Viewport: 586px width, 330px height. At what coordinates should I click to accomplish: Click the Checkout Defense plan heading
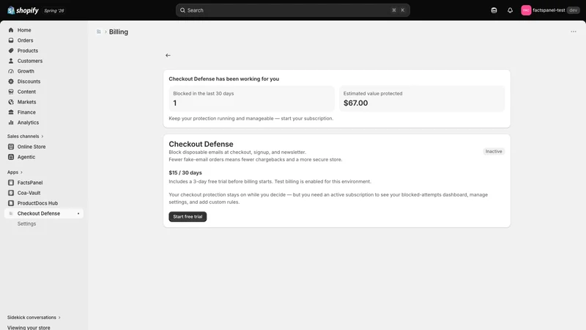[201, 144]
